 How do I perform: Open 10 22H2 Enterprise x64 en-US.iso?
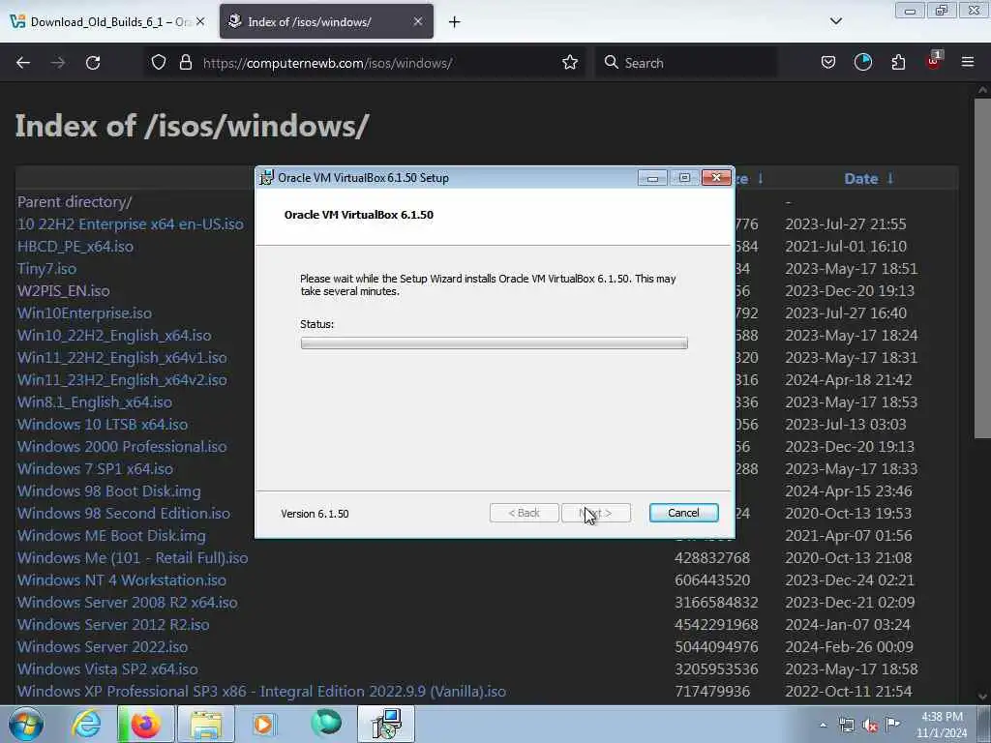pyautogui.click(x=131, y=223)
